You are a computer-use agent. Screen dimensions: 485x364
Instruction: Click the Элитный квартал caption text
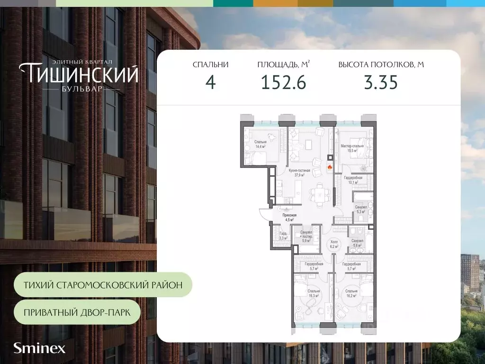(82, 62)
